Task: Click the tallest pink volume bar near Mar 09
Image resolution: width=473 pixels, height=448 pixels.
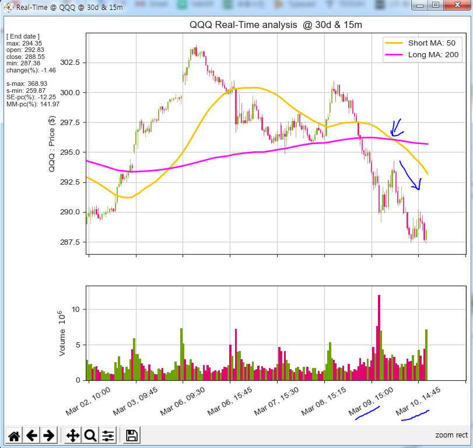Action: tap(379, 338)
